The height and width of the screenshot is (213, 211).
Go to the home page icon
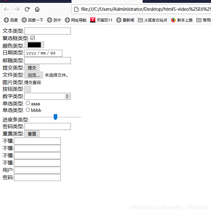point(37,9)
